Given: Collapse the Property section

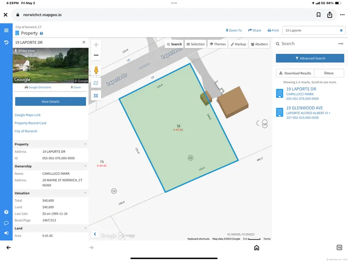Looking at the screenshot, I should (x=85, y=144).
